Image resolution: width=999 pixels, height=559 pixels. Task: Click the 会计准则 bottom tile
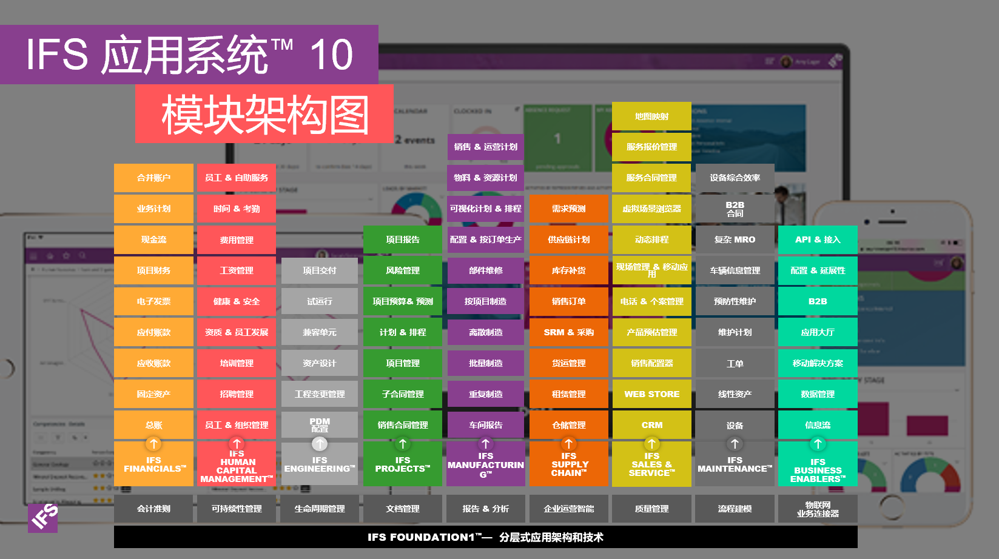pyautogui.click(x=153, y=509)
